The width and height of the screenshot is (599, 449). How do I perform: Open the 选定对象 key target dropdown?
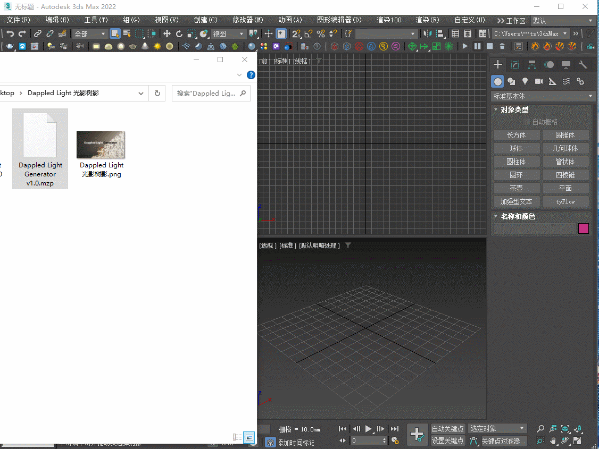click(x=497, y=428)
